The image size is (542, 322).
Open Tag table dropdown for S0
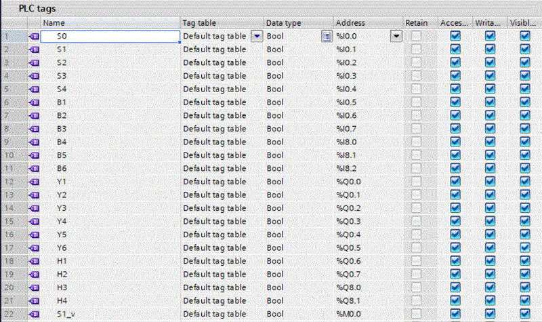point(256,37)
